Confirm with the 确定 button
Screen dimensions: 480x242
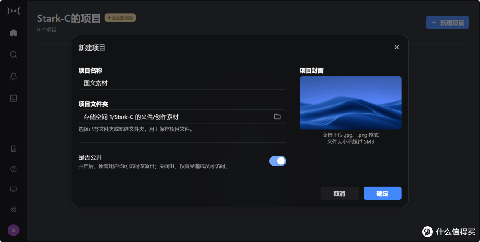tap(382, 194)
